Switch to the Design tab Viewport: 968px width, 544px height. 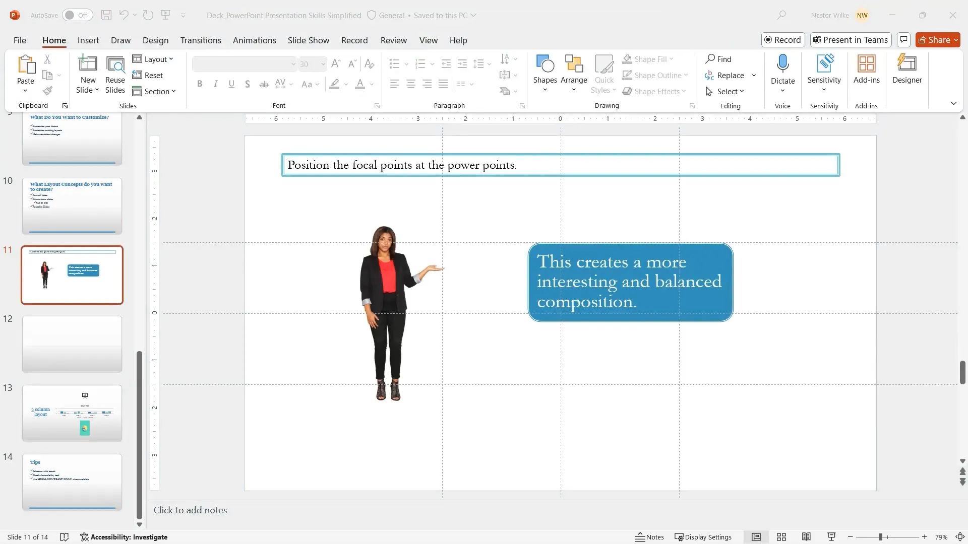(x=155, y=40)
